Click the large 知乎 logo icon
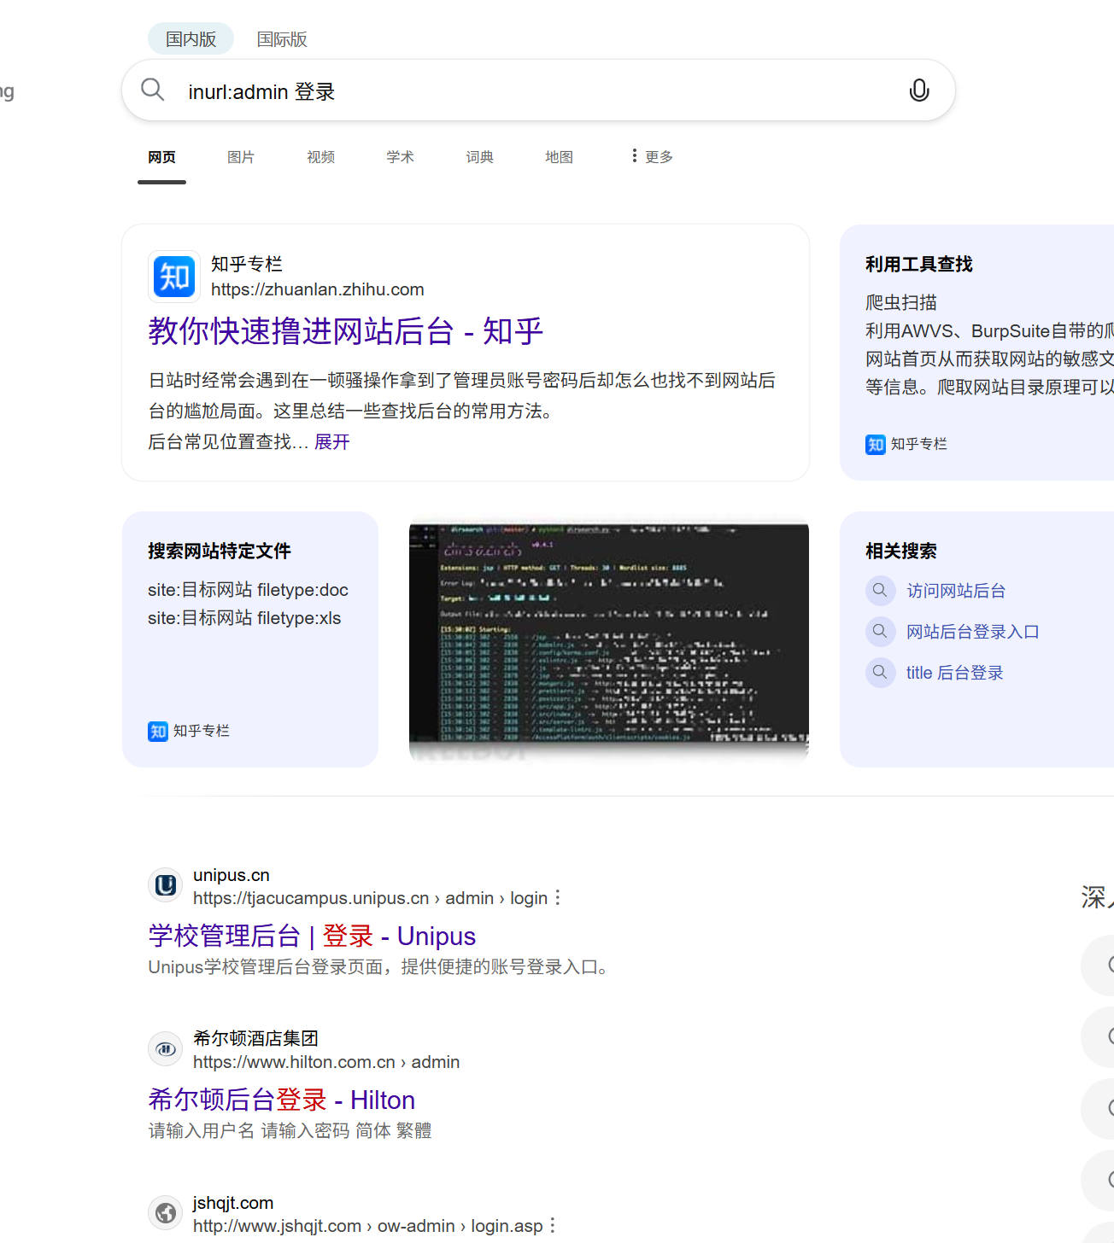Viewport: 1114px width, 1243px height. [x=174, y=277]
